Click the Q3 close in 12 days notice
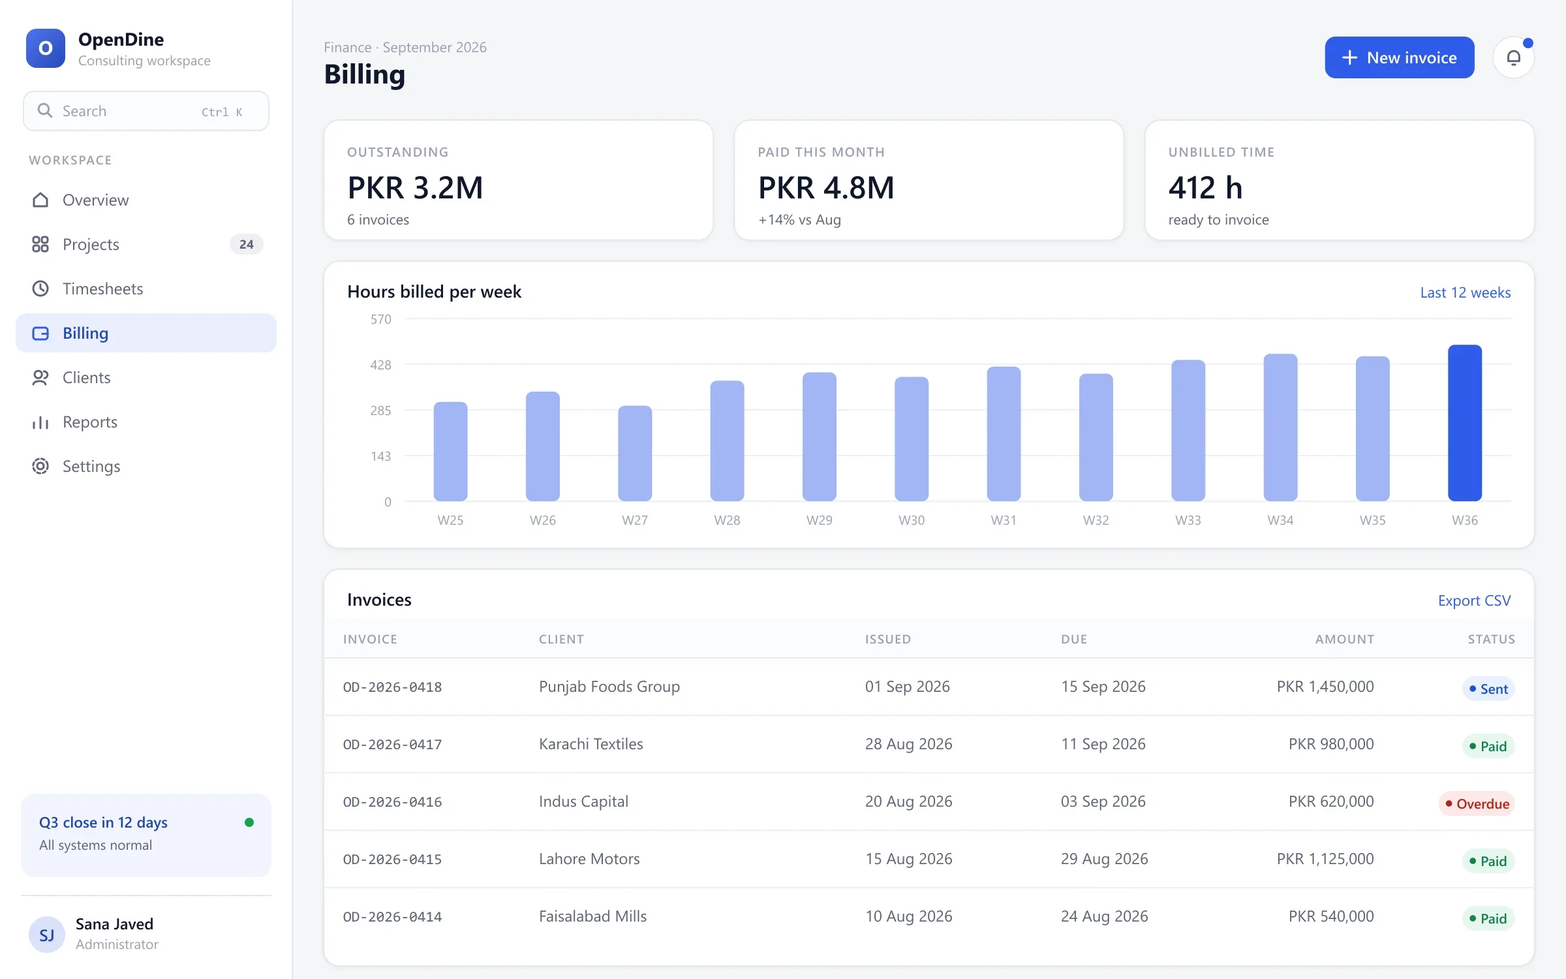Viewport: 1566px width, 979px height. tap(146, 835)
